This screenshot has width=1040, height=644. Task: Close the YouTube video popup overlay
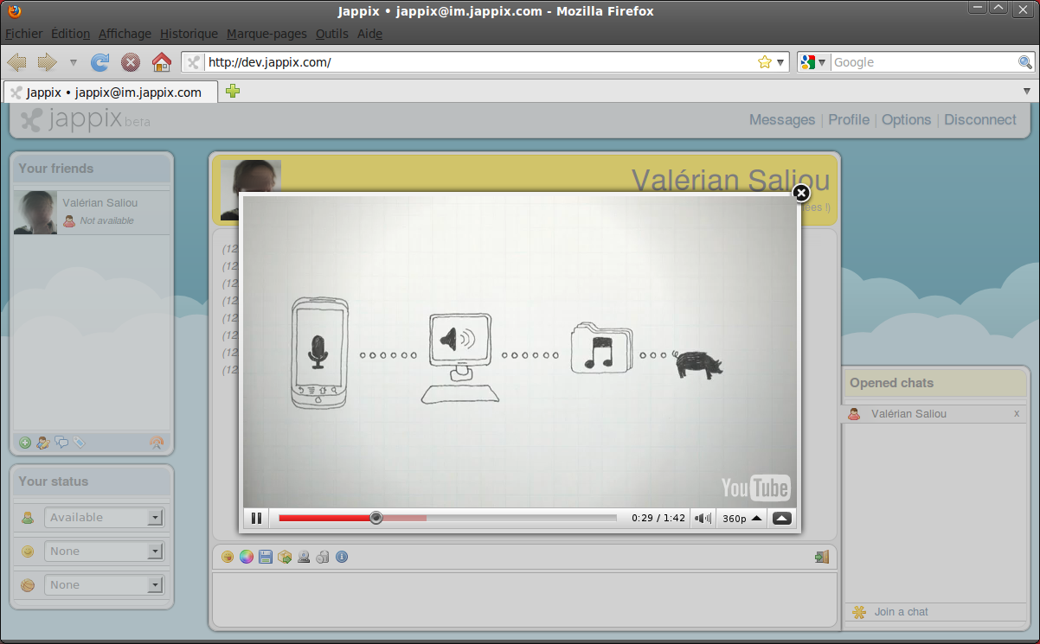[801, 193]
